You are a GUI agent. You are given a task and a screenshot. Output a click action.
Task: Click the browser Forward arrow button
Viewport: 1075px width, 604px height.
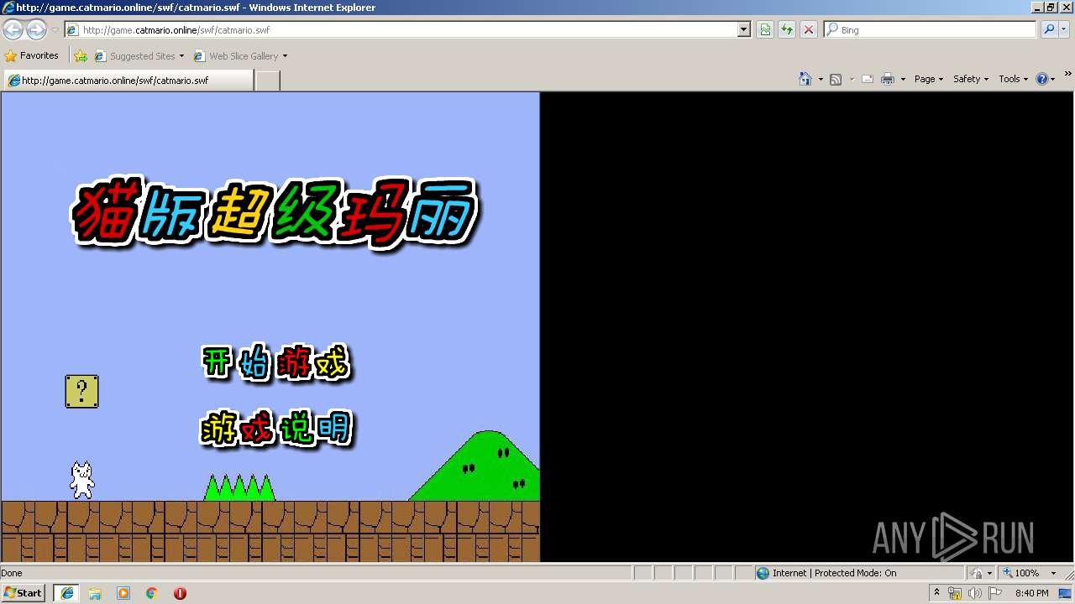pos(36,30)
